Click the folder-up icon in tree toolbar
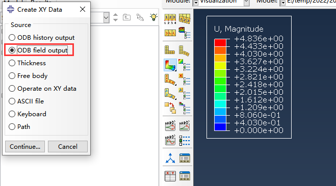 pos(126,17)
